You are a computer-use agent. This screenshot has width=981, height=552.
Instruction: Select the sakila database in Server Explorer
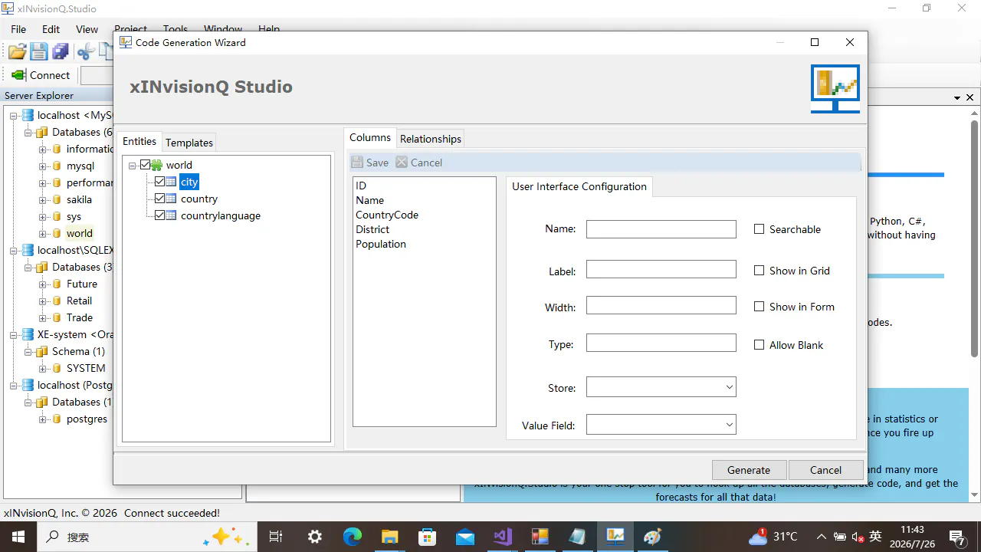79,199
